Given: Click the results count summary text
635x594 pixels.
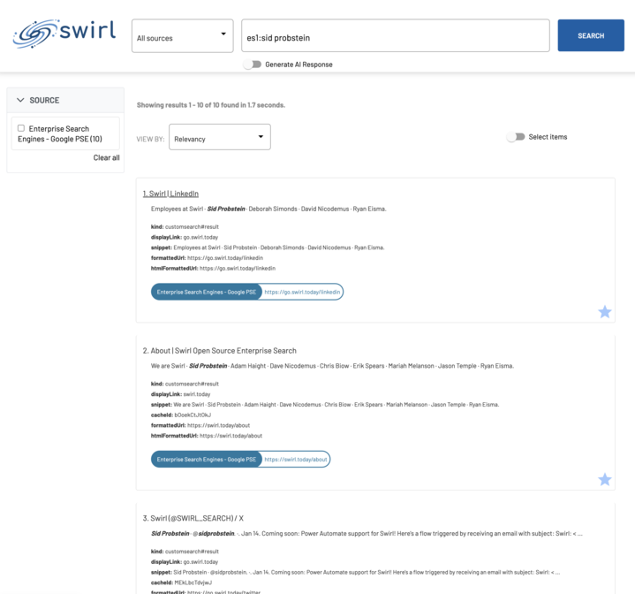Looking at the screenshot, I should pyautogui.click(x=211, y=105).
